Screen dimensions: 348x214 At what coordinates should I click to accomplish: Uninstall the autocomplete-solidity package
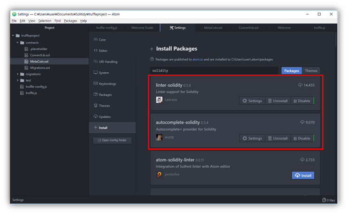pyautogui.click(x=278, y=138)
